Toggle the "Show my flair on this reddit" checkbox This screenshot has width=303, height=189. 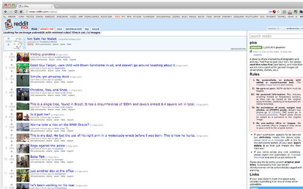click(x=251, y=51)
